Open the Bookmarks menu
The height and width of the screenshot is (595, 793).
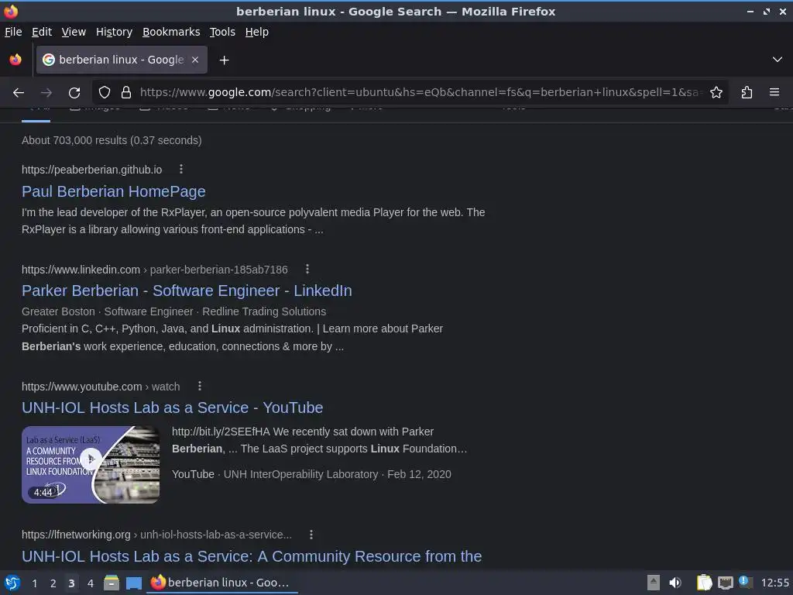(x=171, y=32)
